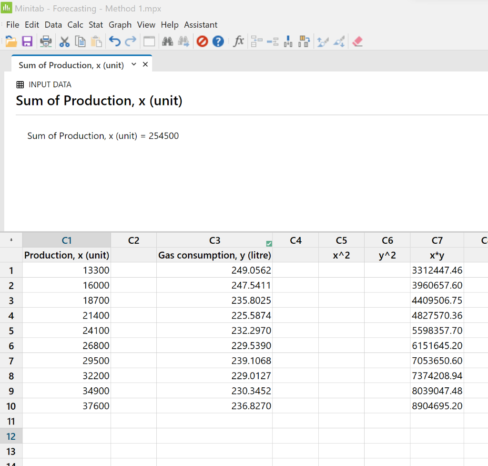
Task: Select row 5 by clicking its row number
Action: [11, 331]
